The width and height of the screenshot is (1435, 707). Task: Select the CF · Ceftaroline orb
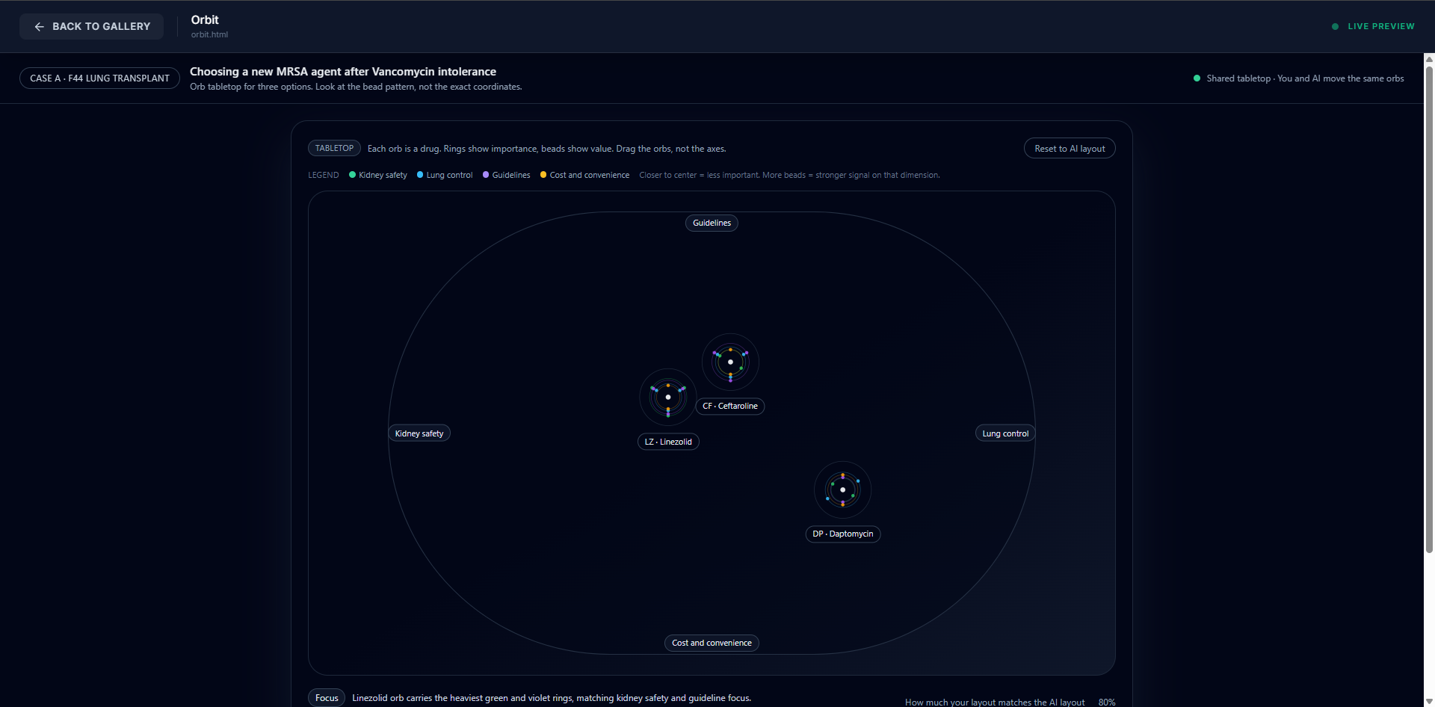click(730, 362)
